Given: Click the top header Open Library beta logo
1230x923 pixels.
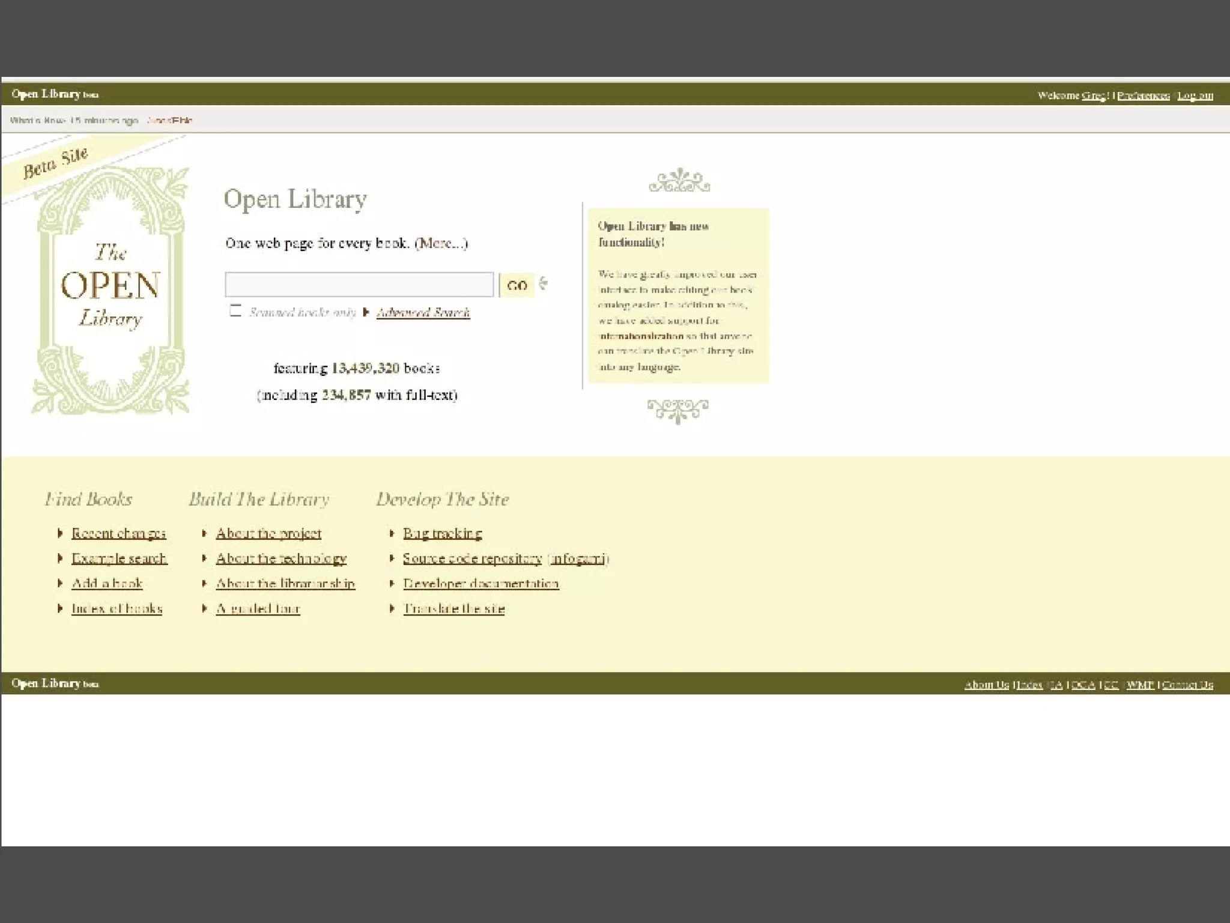Looking at the screenshot, I should pyautogui.click(x=55, y=94).
